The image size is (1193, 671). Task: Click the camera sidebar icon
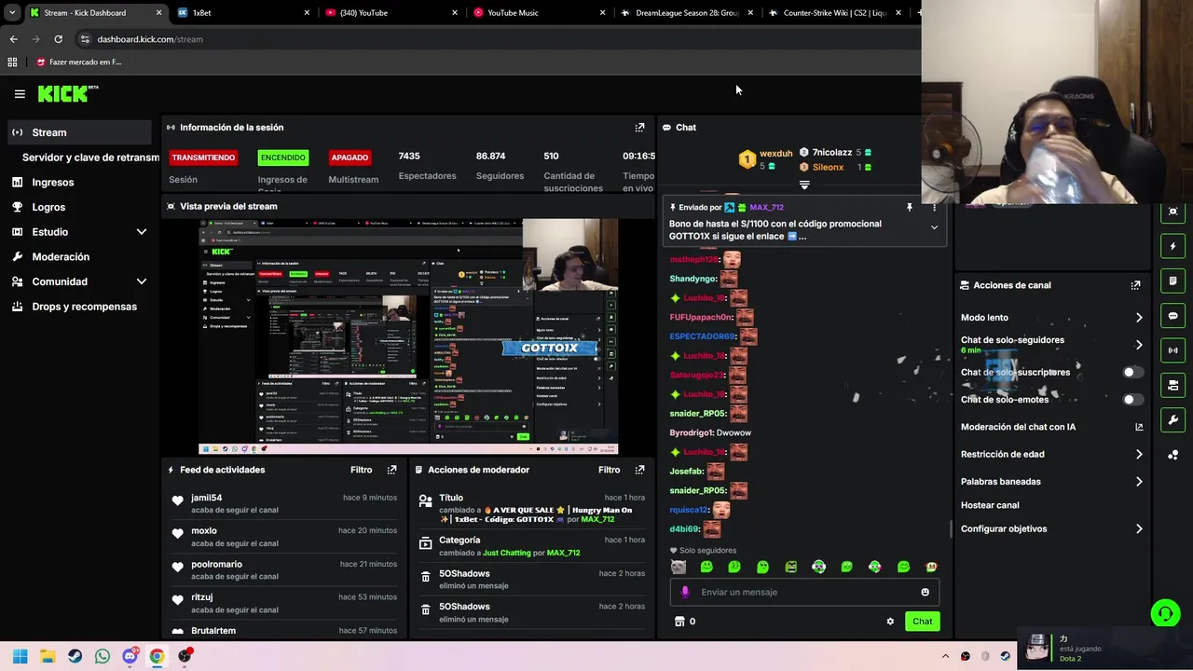point(1172,385)
